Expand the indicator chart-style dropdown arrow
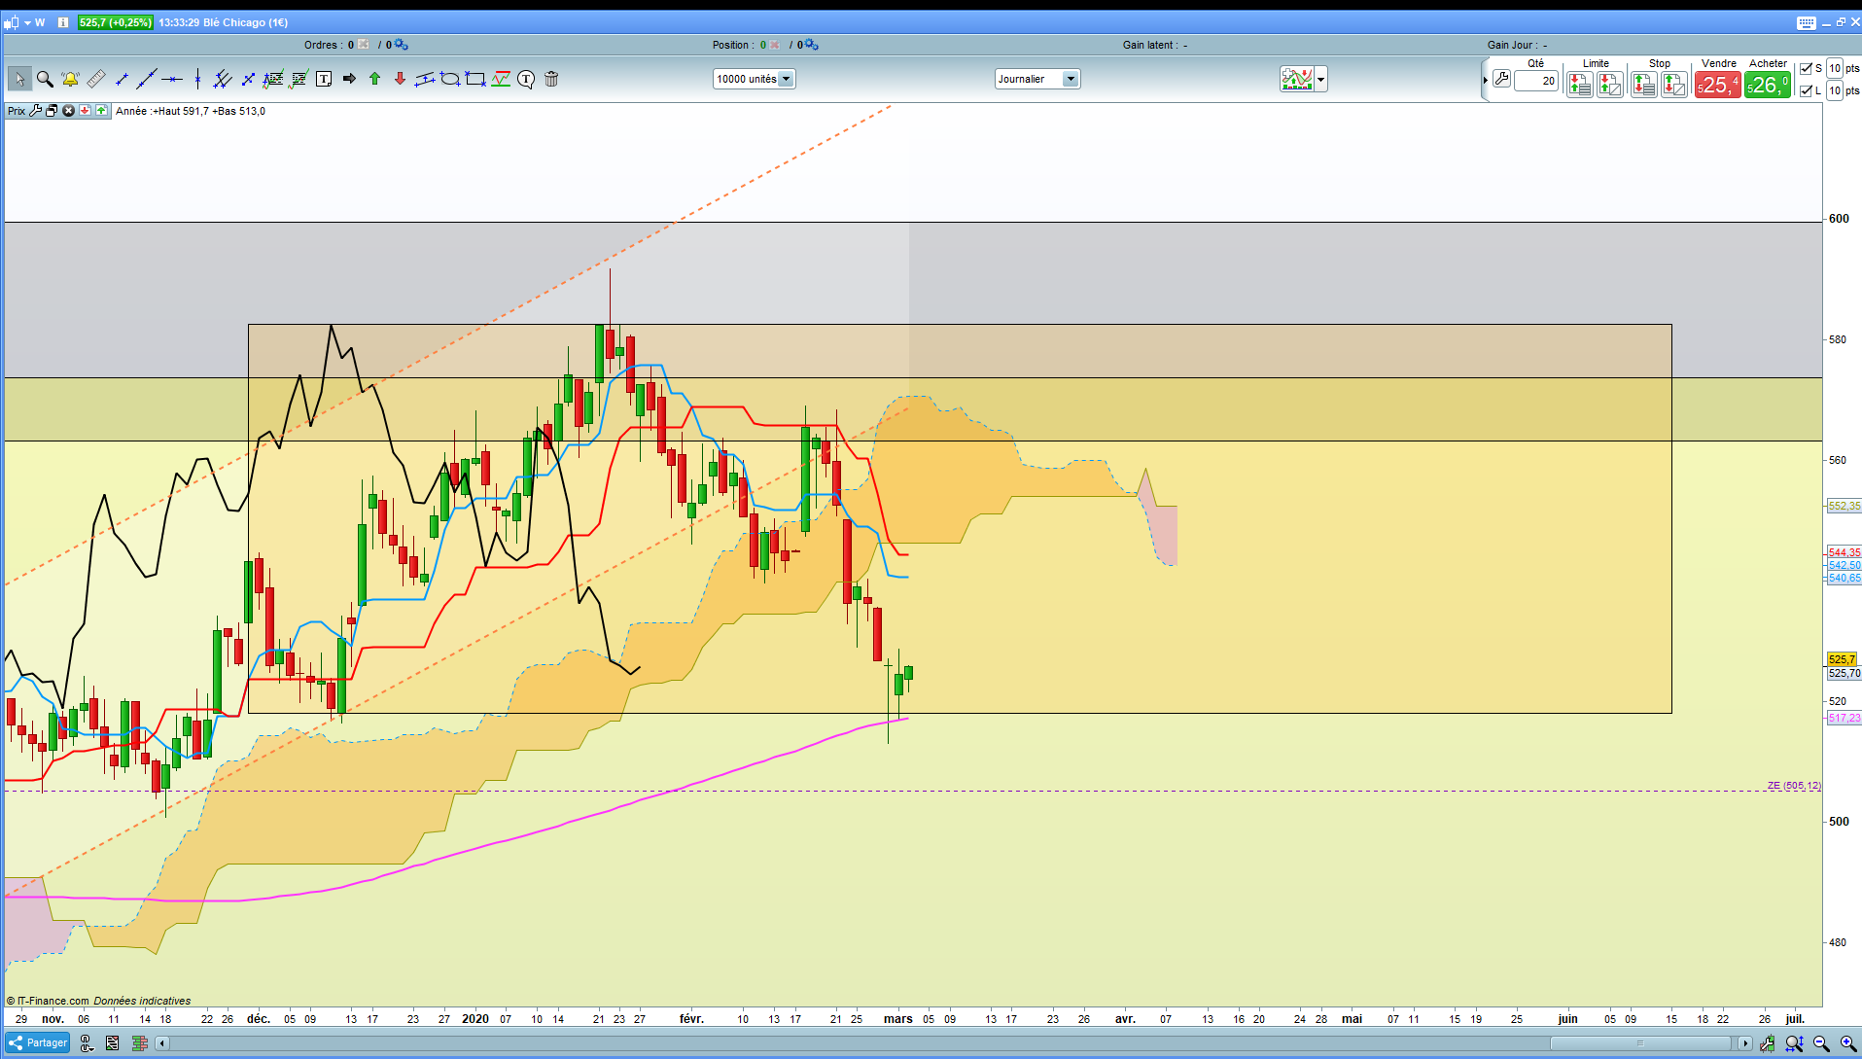This screenshot has height=1059, width=1862. [1321, 80]
